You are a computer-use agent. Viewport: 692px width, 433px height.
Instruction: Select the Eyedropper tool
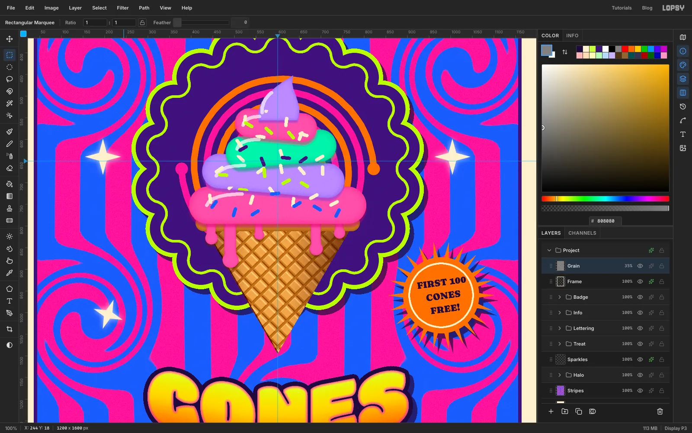pyautogui.click(x=10, y=273)
